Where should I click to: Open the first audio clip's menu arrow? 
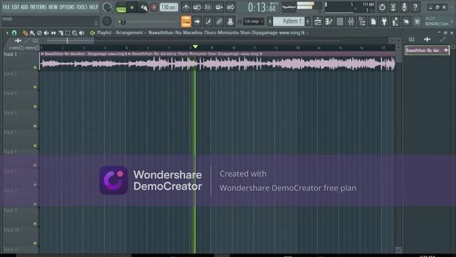click(43, 54)
